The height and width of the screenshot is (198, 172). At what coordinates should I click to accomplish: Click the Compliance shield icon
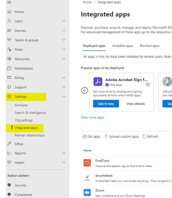9,194
